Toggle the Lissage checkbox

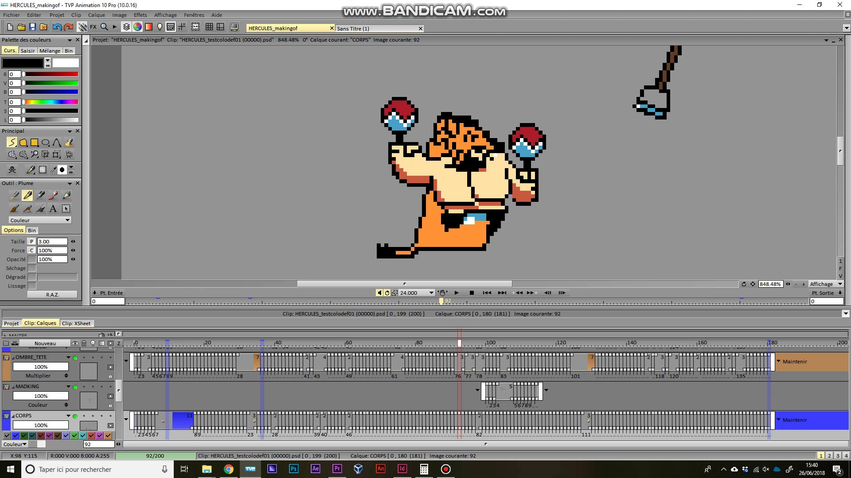pyautogui.click(x=32, y=286)
